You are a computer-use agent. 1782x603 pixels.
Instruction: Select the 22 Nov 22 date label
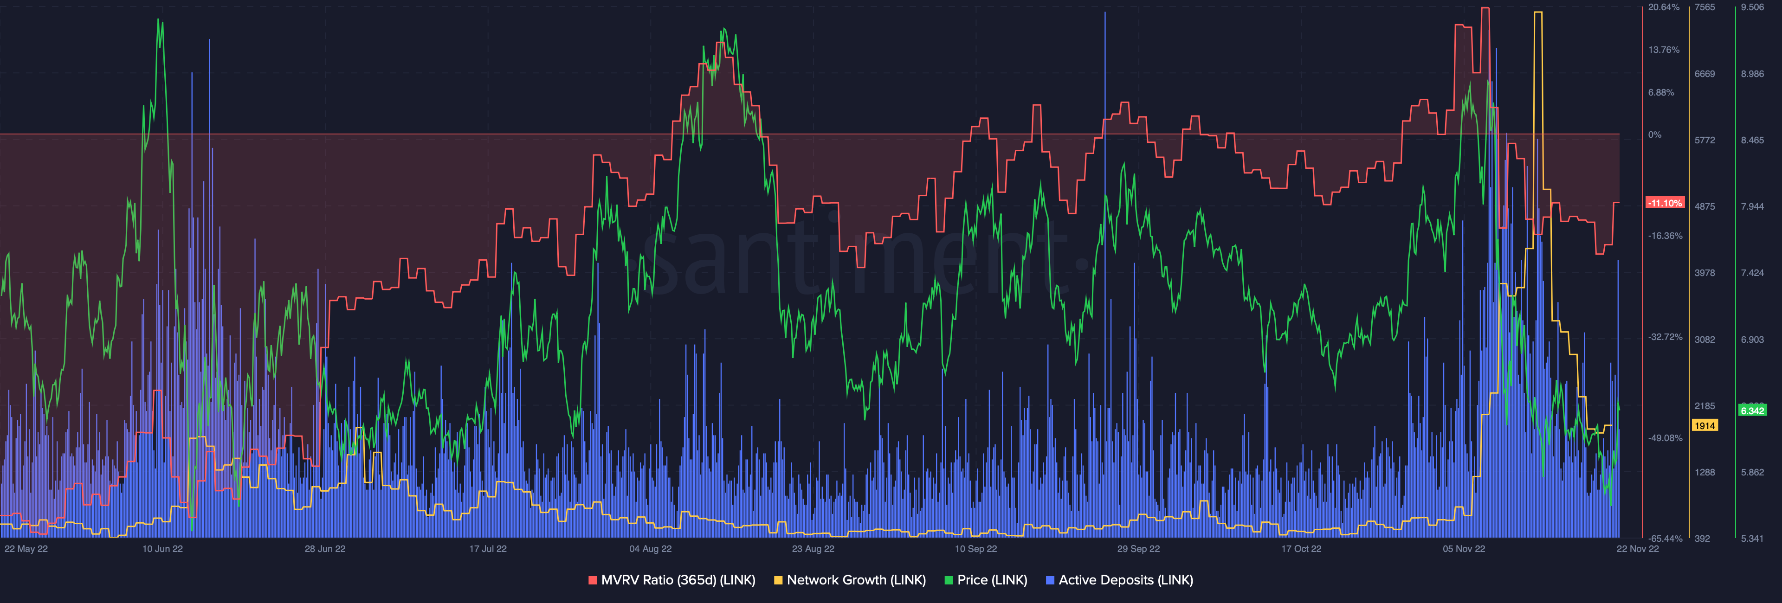pyautogui.click(x=1637, y=548)
